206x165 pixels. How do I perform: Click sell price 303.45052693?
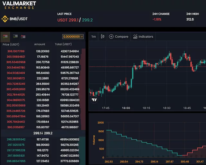pyautogui.click(x=16, y=89)
